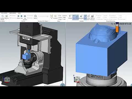132x99 pixels.
Task: Show the Machine Housing
Action: (x=92, y=18)
